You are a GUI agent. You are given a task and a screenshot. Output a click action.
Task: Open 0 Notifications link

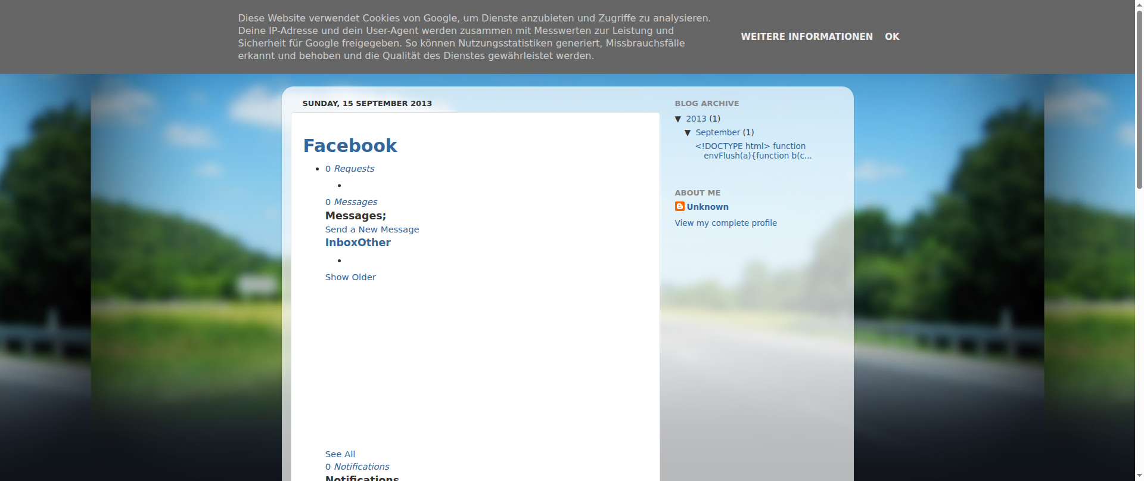click(357, 467)
